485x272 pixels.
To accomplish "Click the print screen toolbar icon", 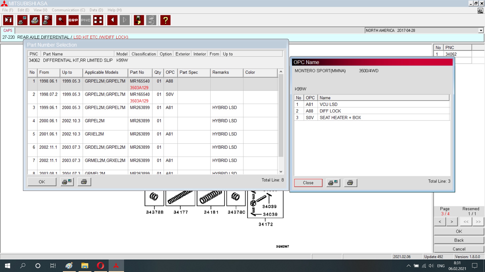I will pos(22,20).
